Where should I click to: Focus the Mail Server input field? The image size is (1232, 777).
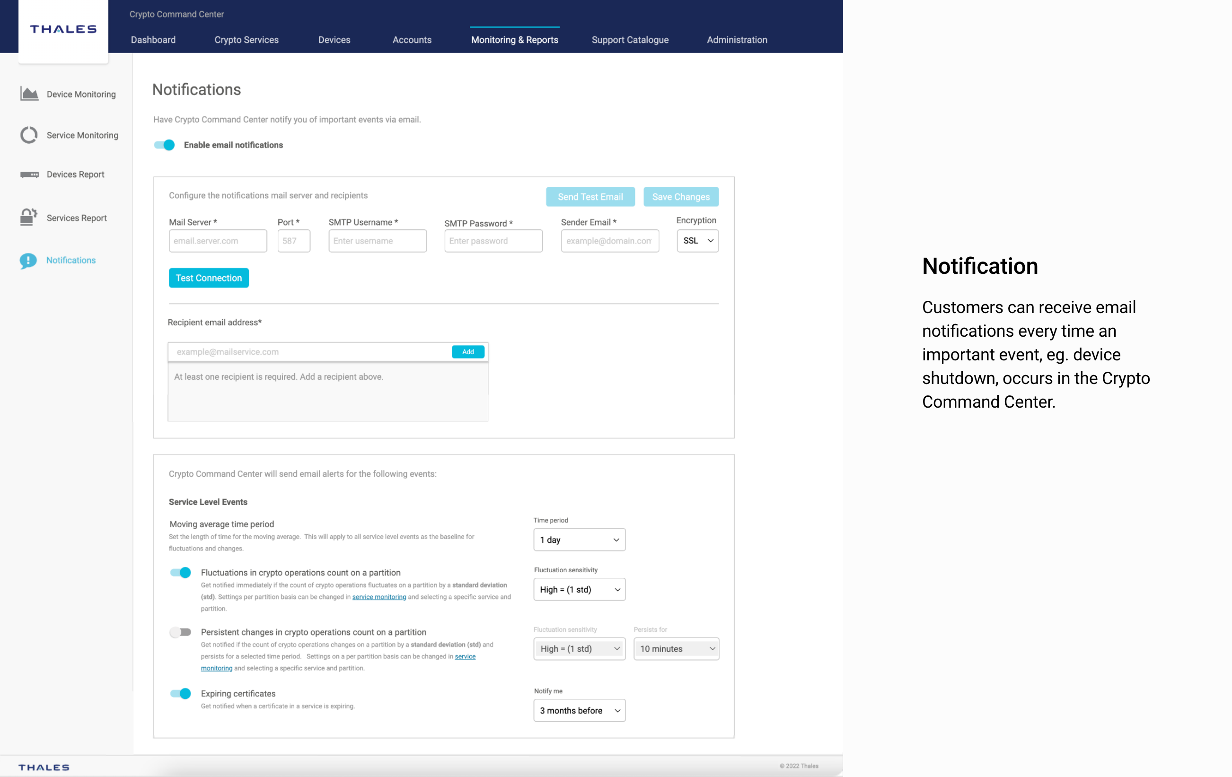coord(218,240)
